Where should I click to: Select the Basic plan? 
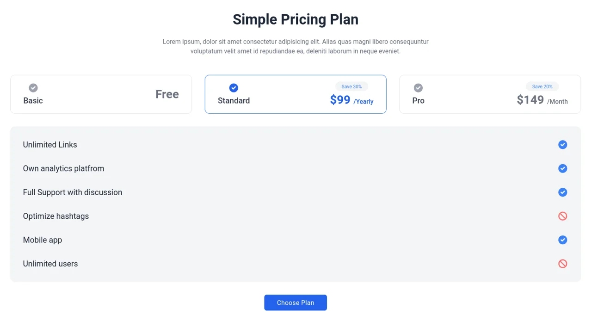(101, 94)
